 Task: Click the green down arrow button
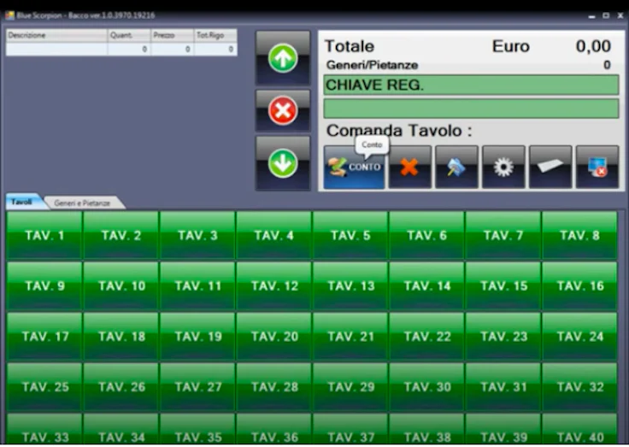[x=283, y=163]
